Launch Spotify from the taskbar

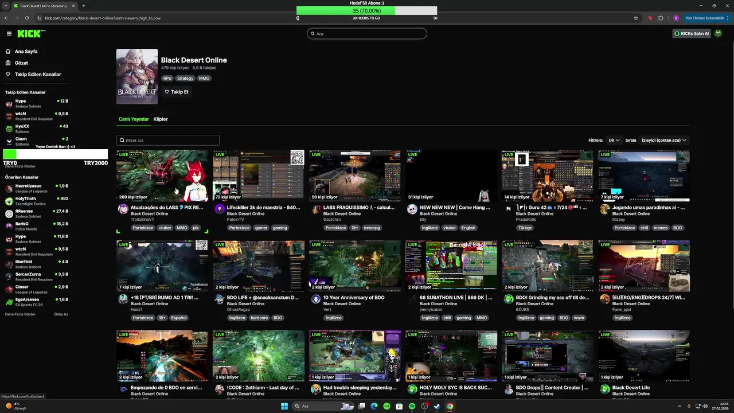(412, 406)
